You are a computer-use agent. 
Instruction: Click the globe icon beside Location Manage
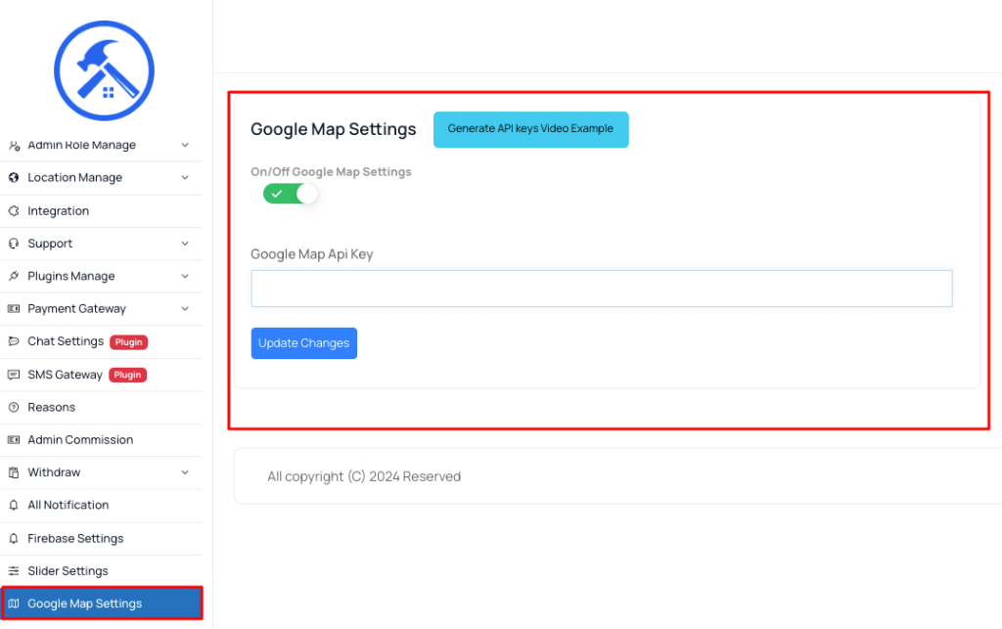point(14,177)
